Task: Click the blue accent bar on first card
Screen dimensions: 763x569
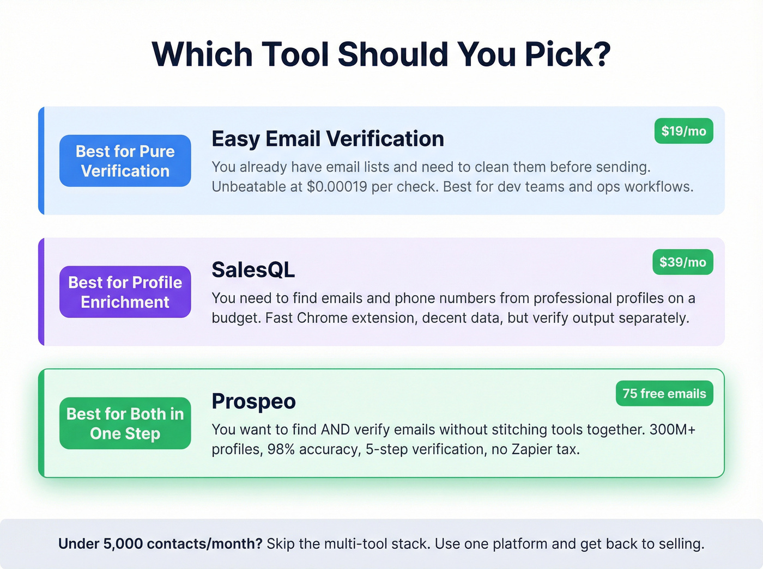Action: 41,161
